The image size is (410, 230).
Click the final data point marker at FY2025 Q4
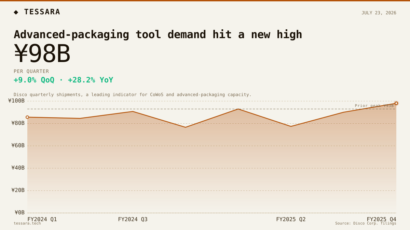pyautogui.click(x=396, y=103)
